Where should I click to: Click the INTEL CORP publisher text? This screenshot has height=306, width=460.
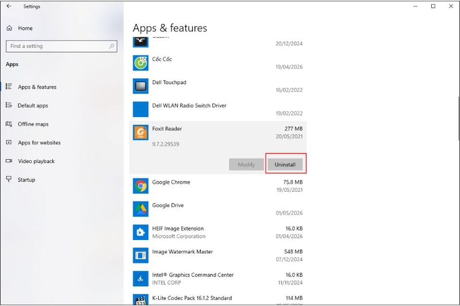tap(166, 282)
